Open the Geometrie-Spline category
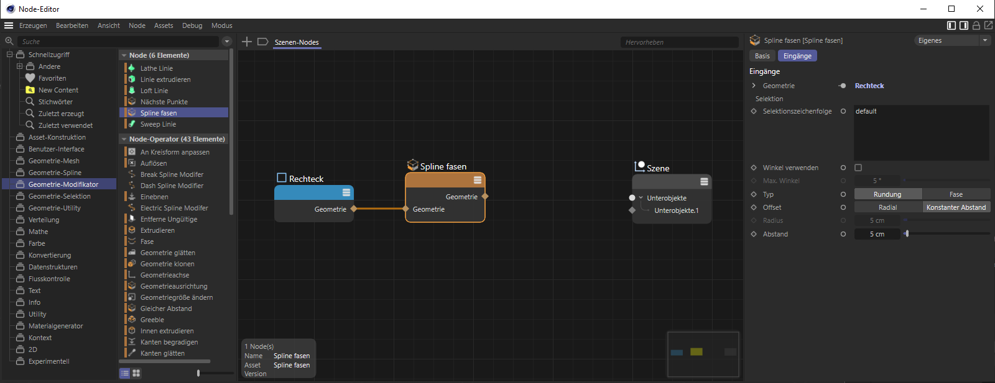 click(x=55, y=173)
